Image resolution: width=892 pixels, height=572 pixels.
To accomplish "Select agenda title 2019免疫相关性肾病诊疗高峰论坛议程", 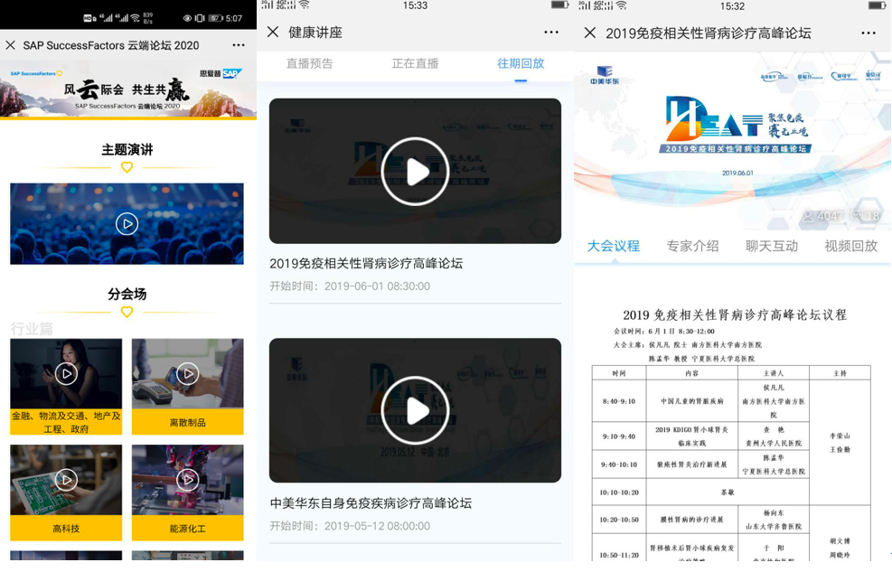I will coord(735,315).
